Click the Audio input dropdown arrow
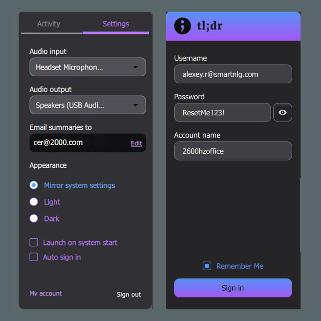The width and height of the screenshot is (321, 321). 136,67
